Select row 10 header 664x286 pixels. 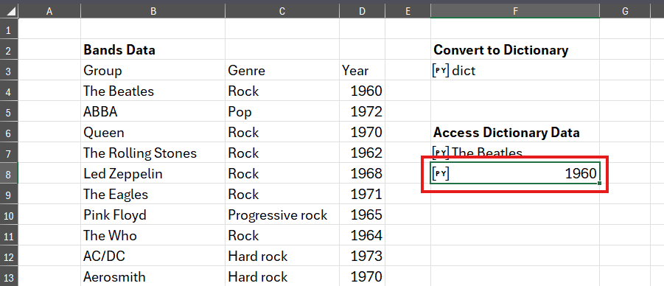pos(9,215)
